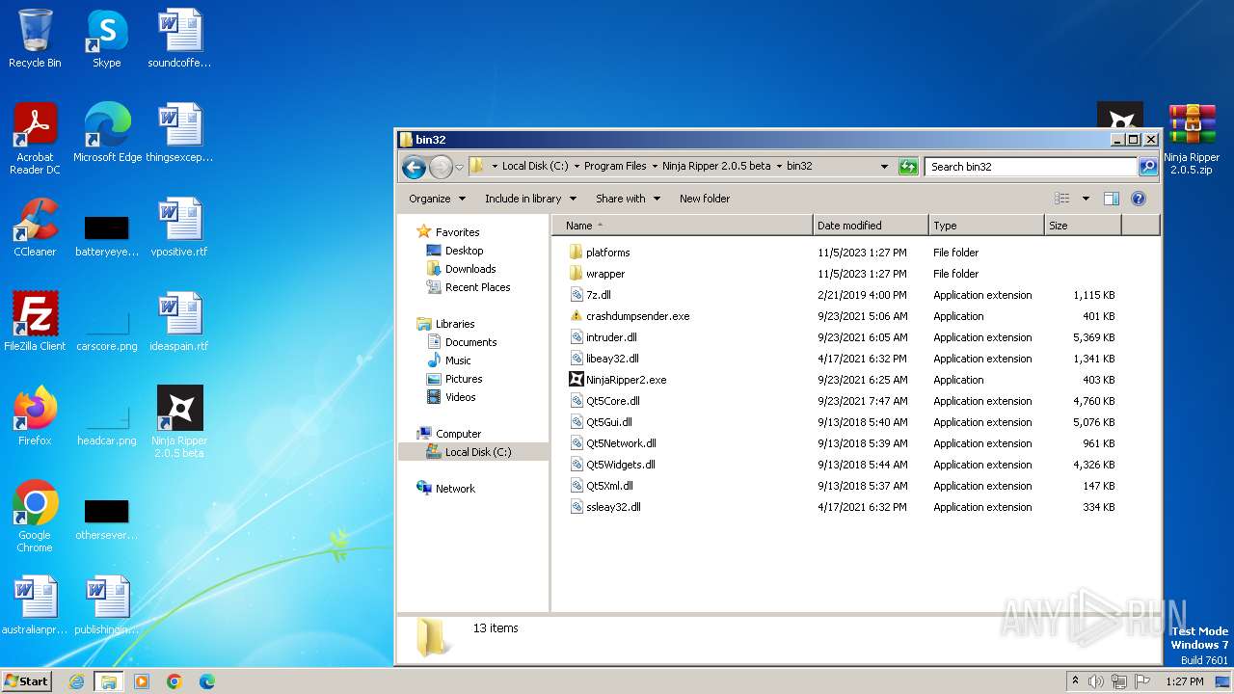This screenshot has width=1234, height=694.
Task: Expand Program Files breadcrumb arrow
Action: point(655,167)
